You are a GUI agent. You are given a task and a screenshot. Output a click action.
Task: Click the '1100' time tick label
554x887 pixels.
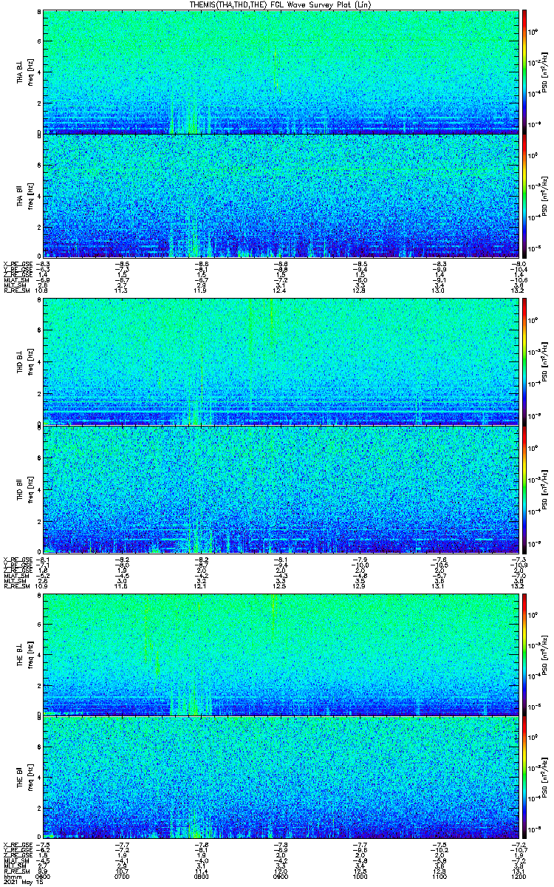439,877
